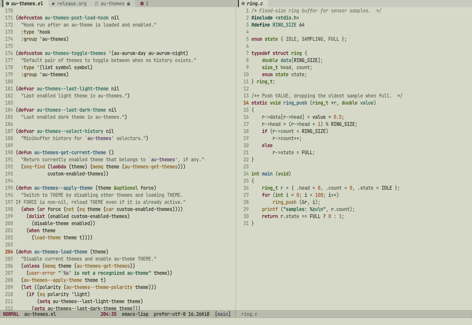Open the tab labeled 2
Viewport: 472px width, 325px height.
point(144,4)
